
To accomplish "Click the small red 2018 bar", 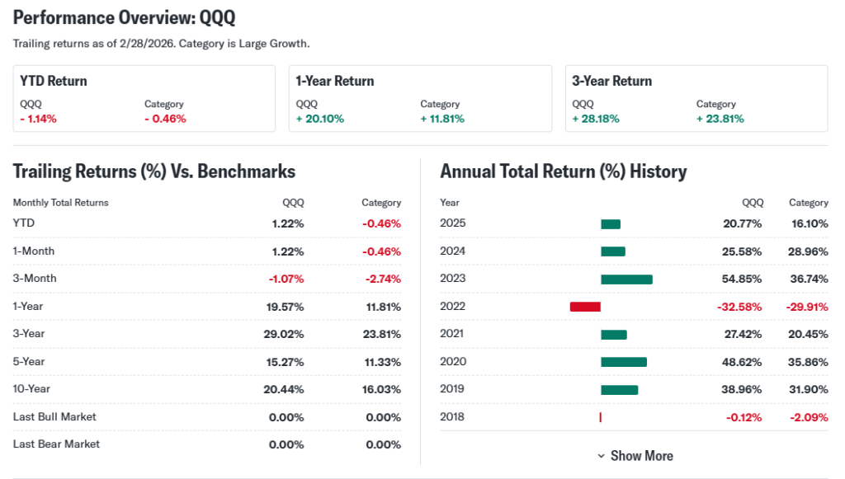I will pos(600,417).
